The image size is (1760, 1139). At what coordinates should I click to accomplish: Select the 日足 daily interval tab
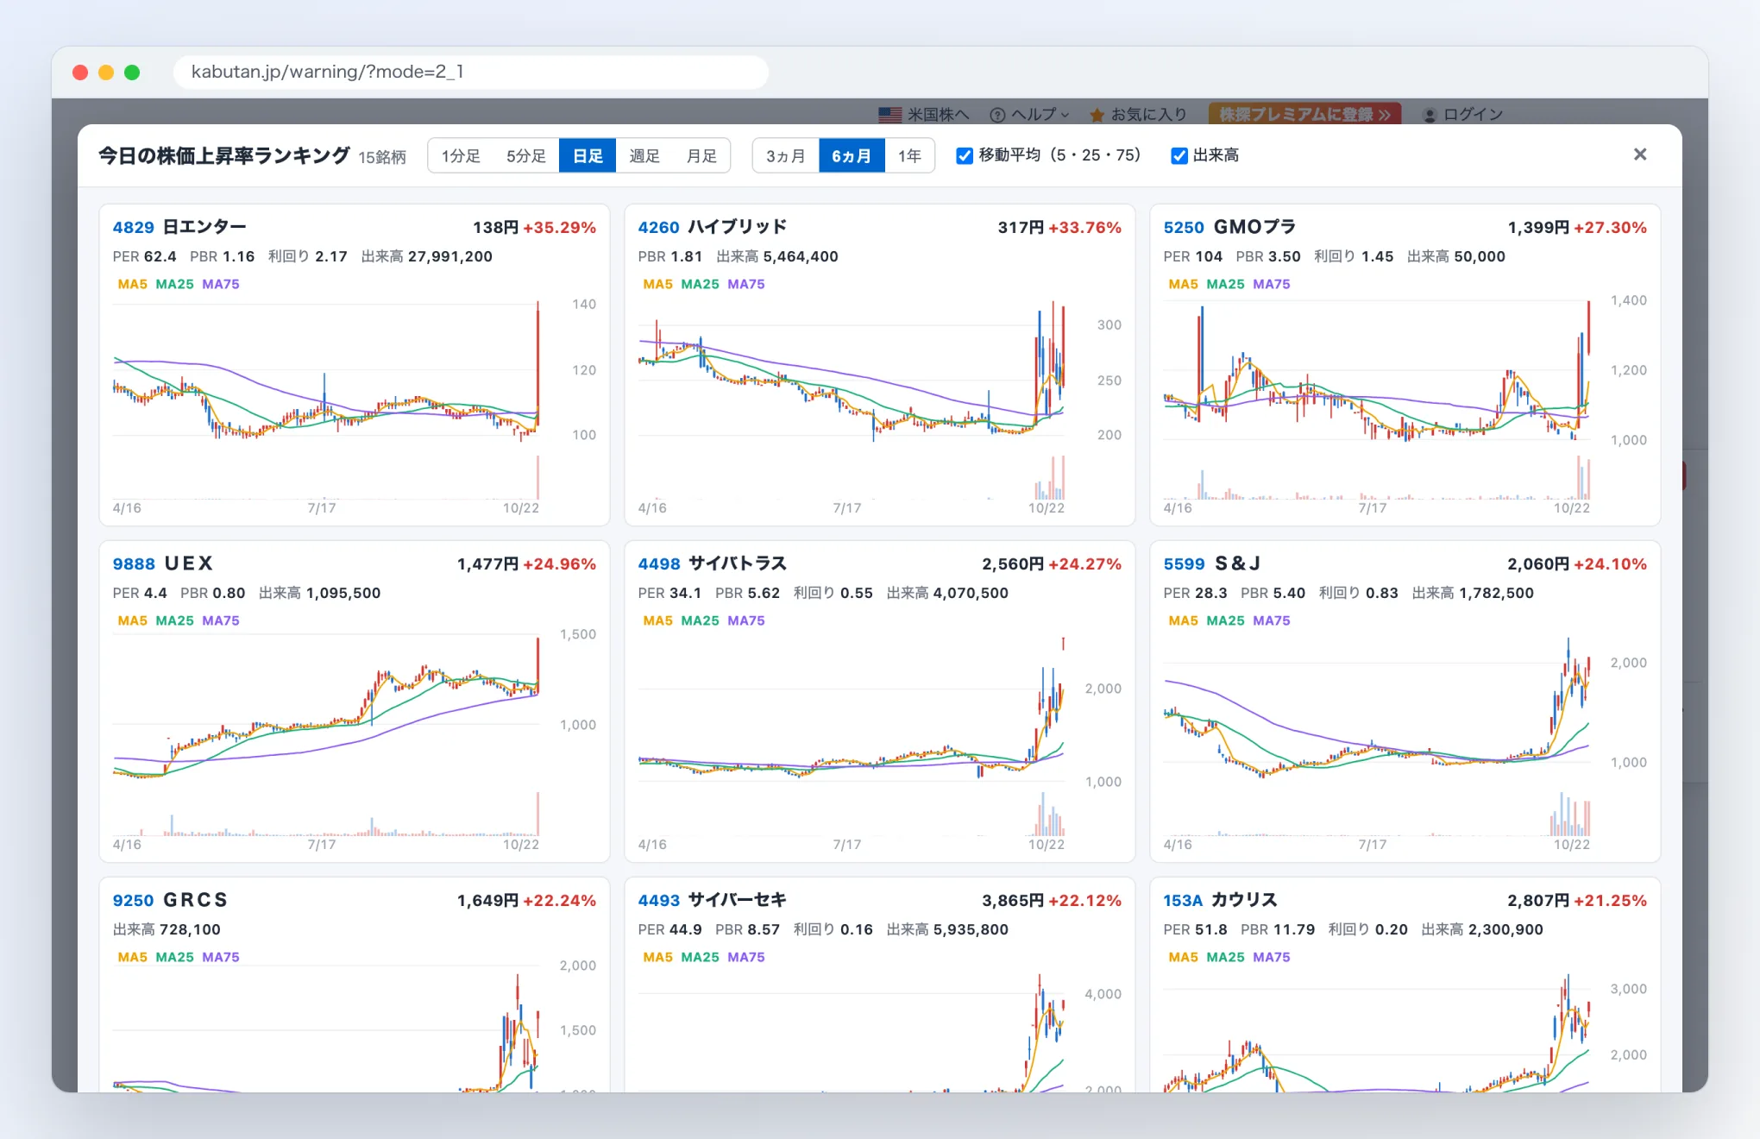coord(588,155)
